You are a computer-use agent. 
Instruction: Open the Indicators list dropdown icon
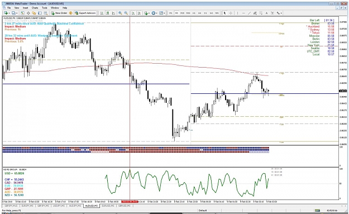146,13
